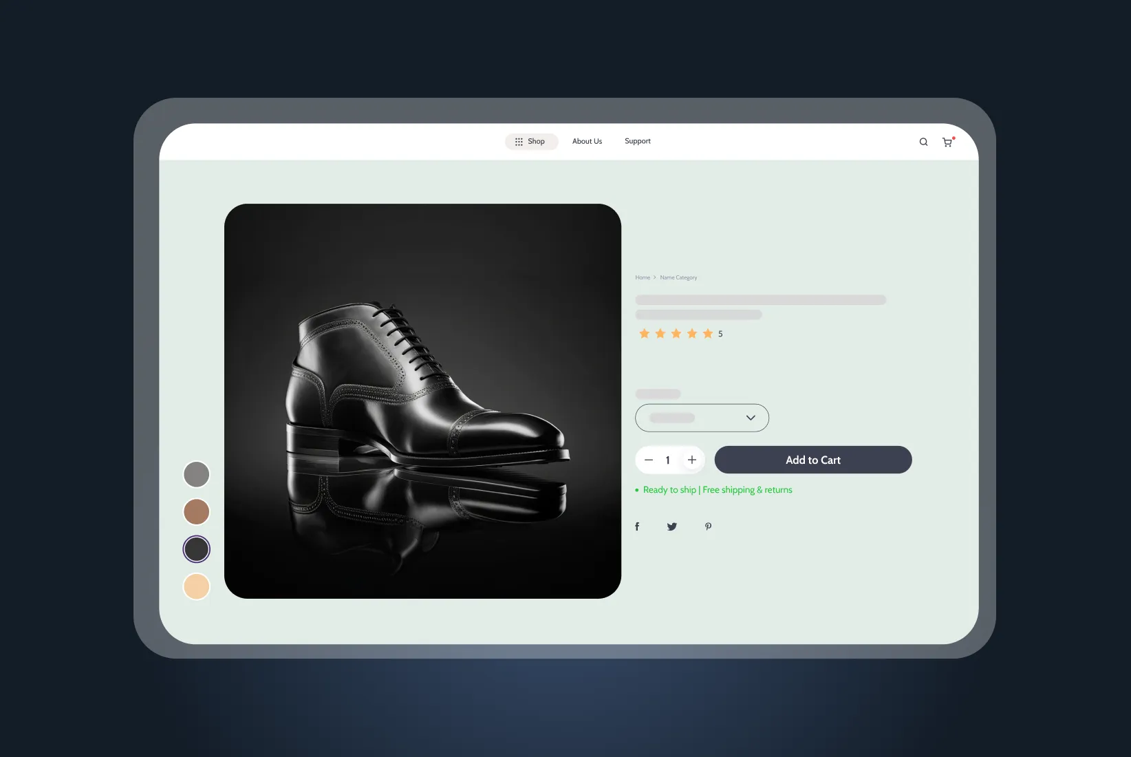Navigate to About Us
This screenshot has width=1131, height=757.
point(587,141)
